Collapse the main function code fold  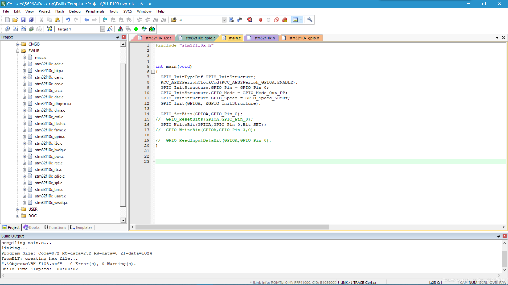pyautogui.click(x=153, y=72)
